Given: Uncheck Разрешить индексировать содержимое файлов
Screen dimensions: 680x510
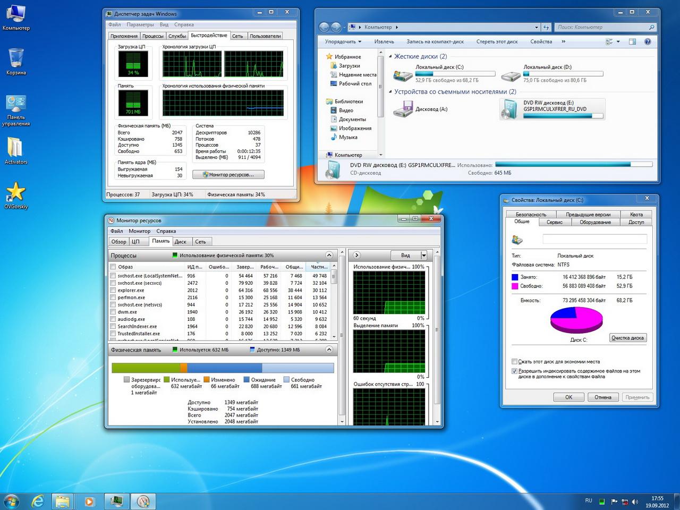Looking at the screenshot, I should click(x=514, y=371).
